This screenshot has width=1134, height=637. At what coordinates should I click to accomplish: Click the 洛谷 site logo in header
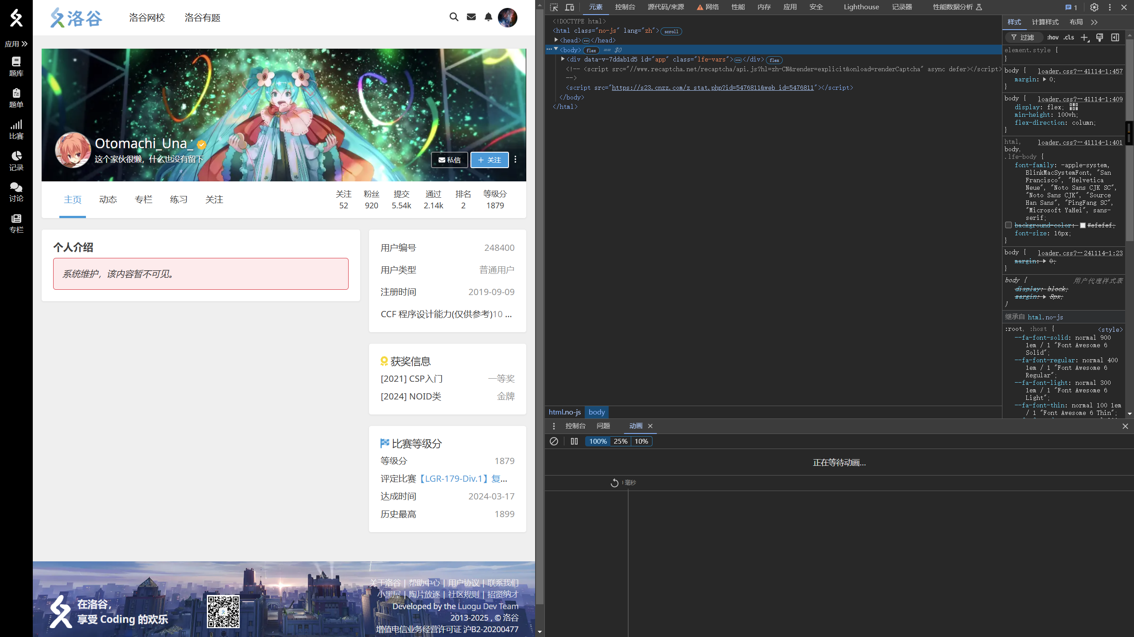click(x=76, y=18)
